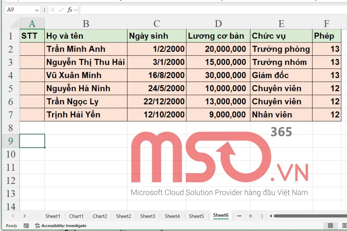Cancel formula entry with the X icon
The image size is (347, 231).
[52, 10]
